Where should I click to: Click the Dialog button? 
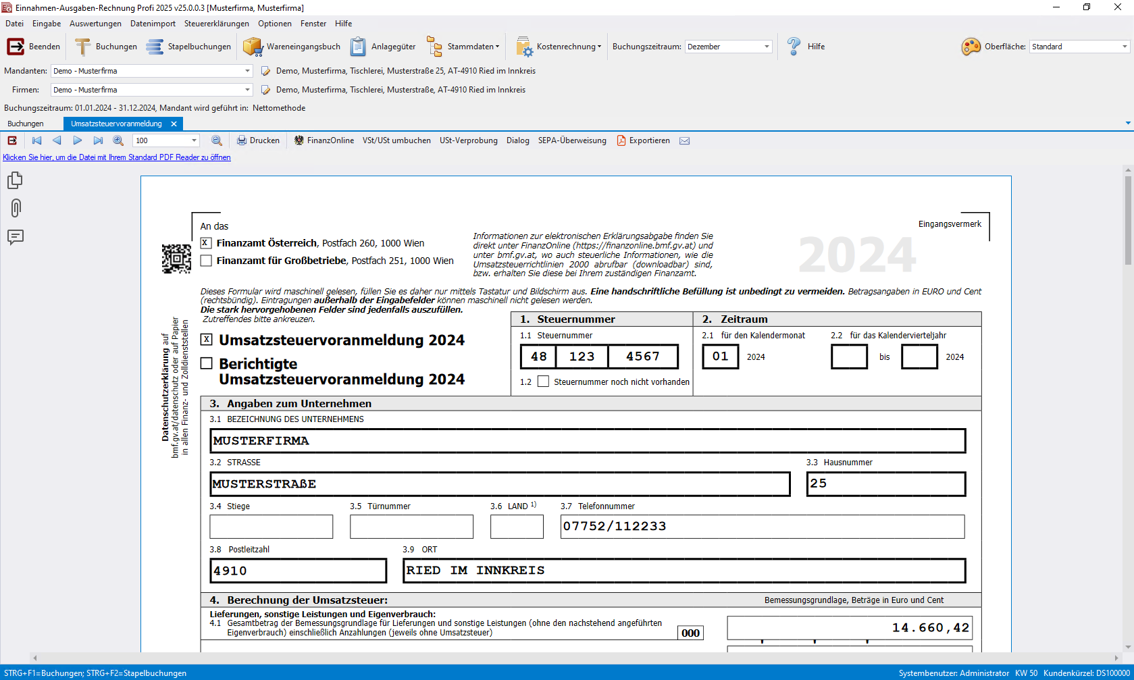pyautogui.click(x=518, y=140)
